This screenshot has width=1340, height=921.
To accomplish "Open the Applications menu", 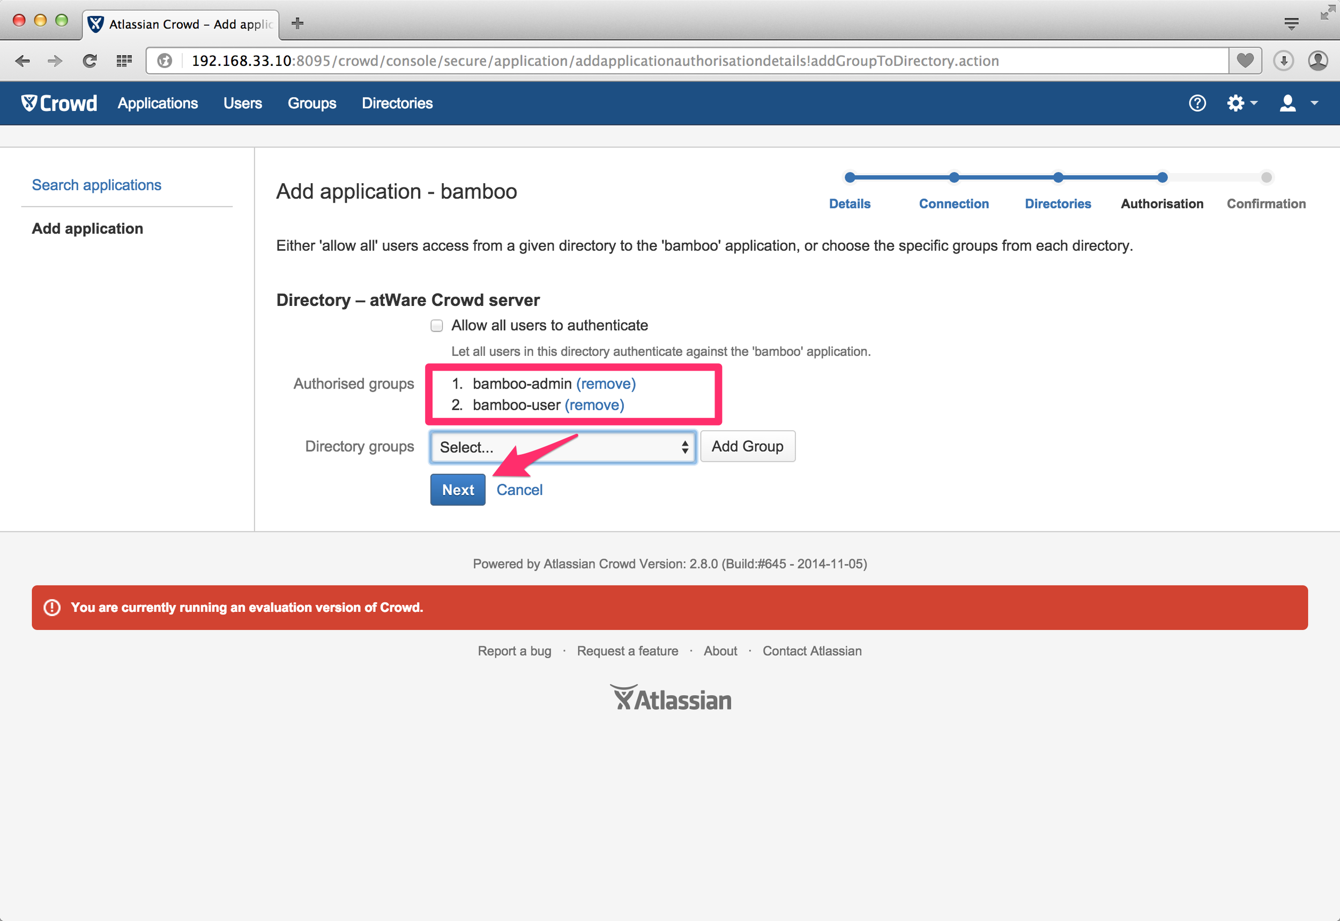I will [158, 103].
